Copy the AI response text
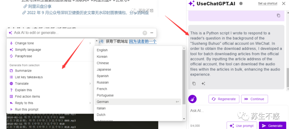Viewport: 289px width, 129px height. [194, 84]
